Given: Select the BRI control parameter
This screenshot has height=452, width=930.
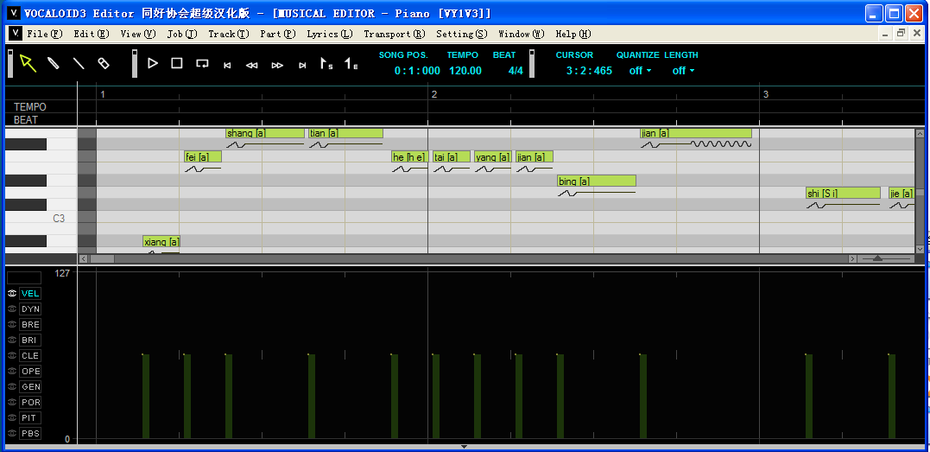Looking at the screenshot, I should coord(30,340).
